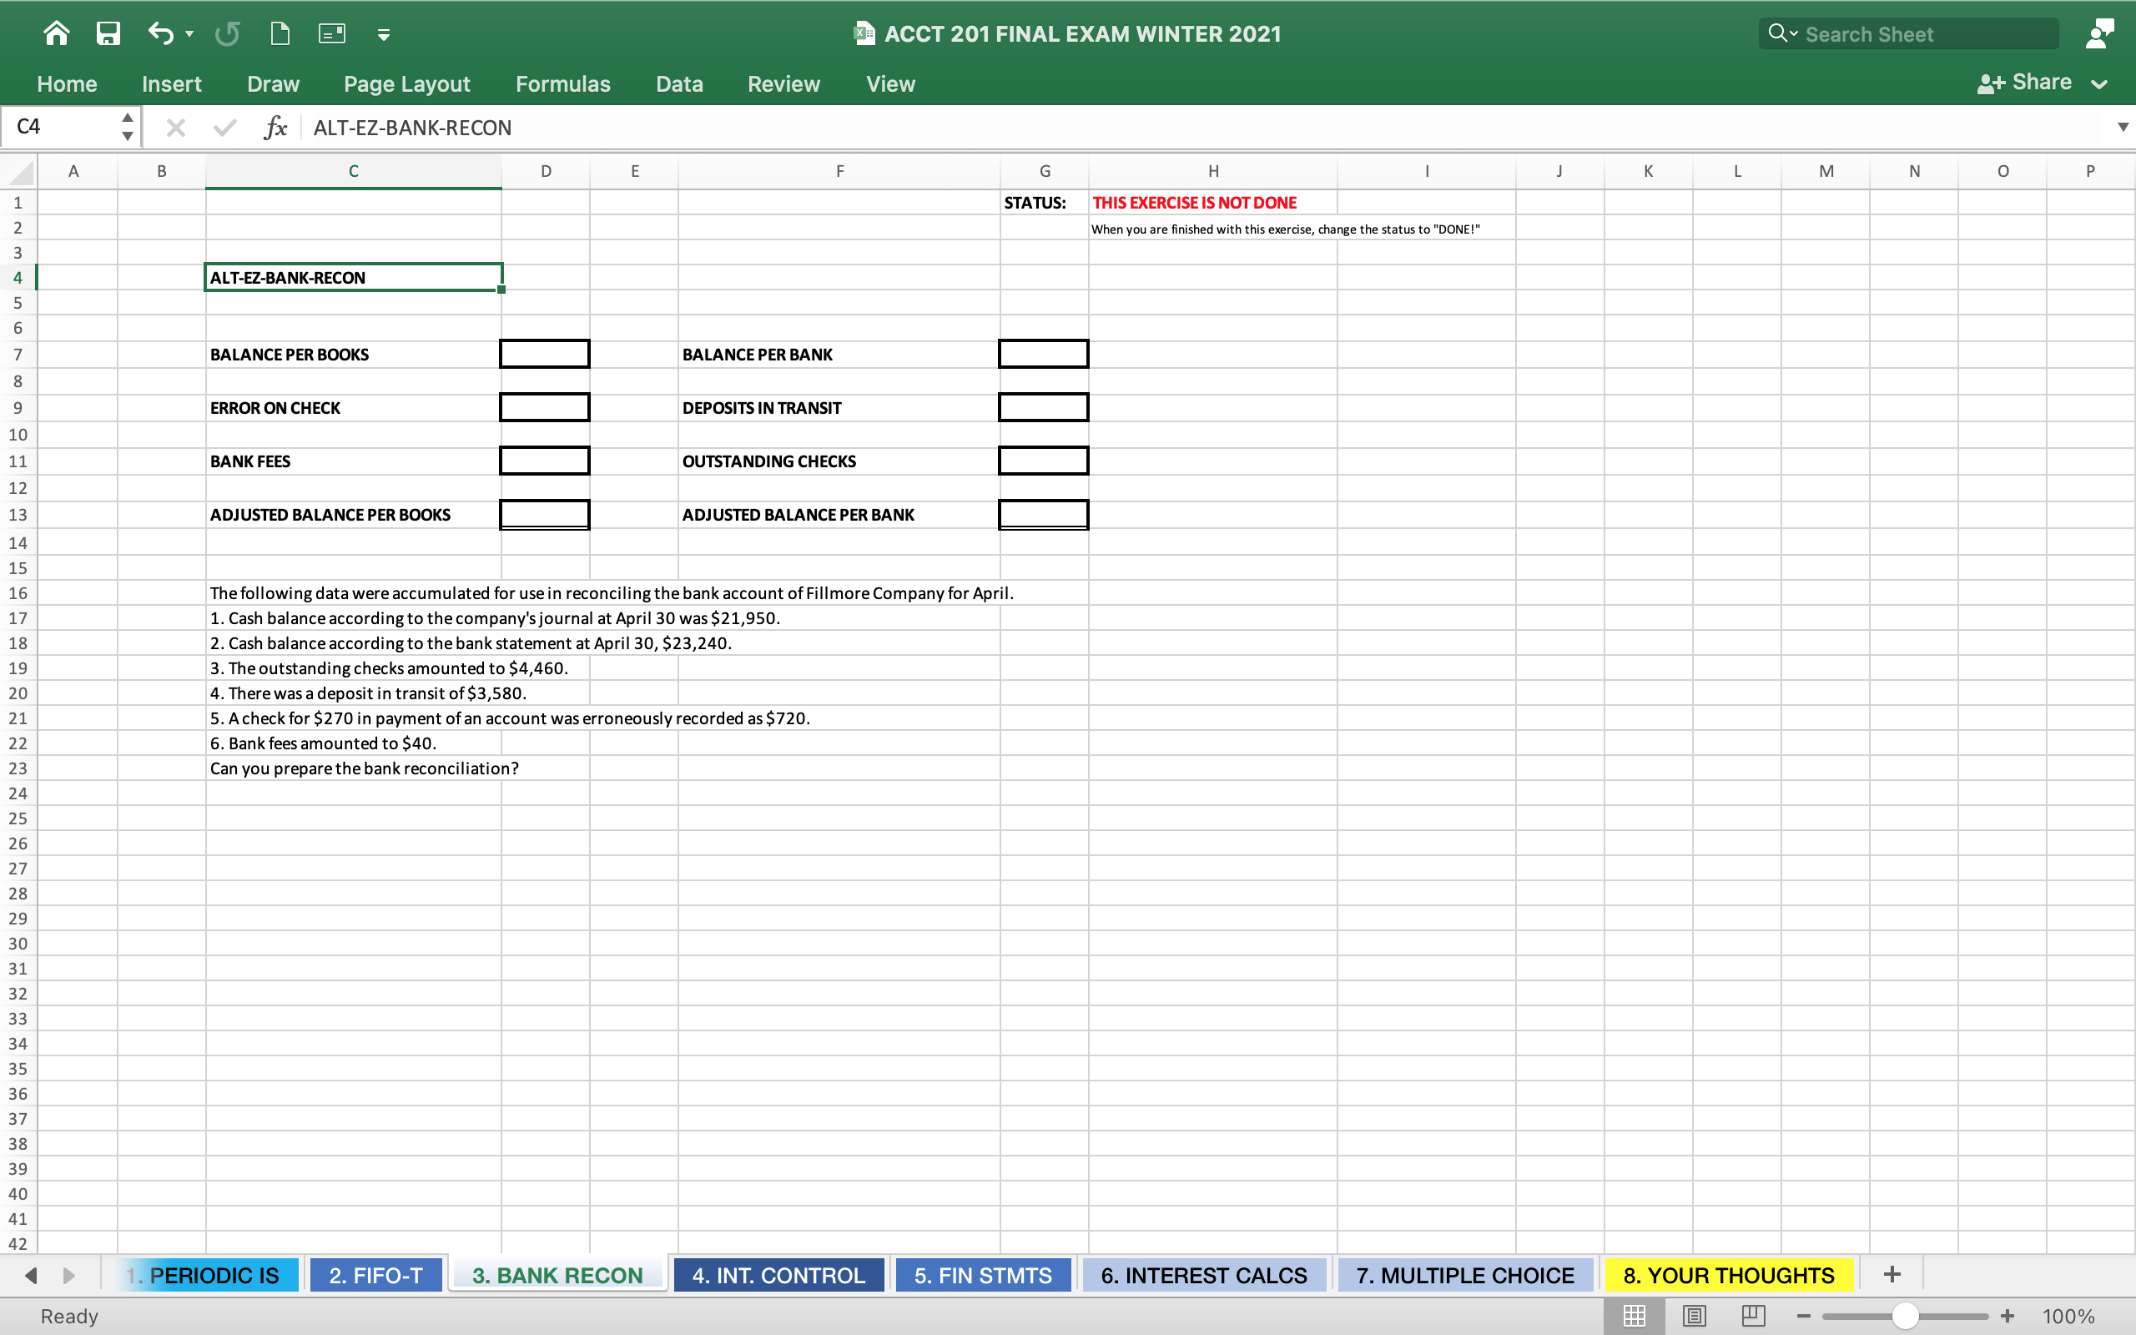Switch to Page Break Preview view
2136x1335 pixels.
coord(1753,1316)
